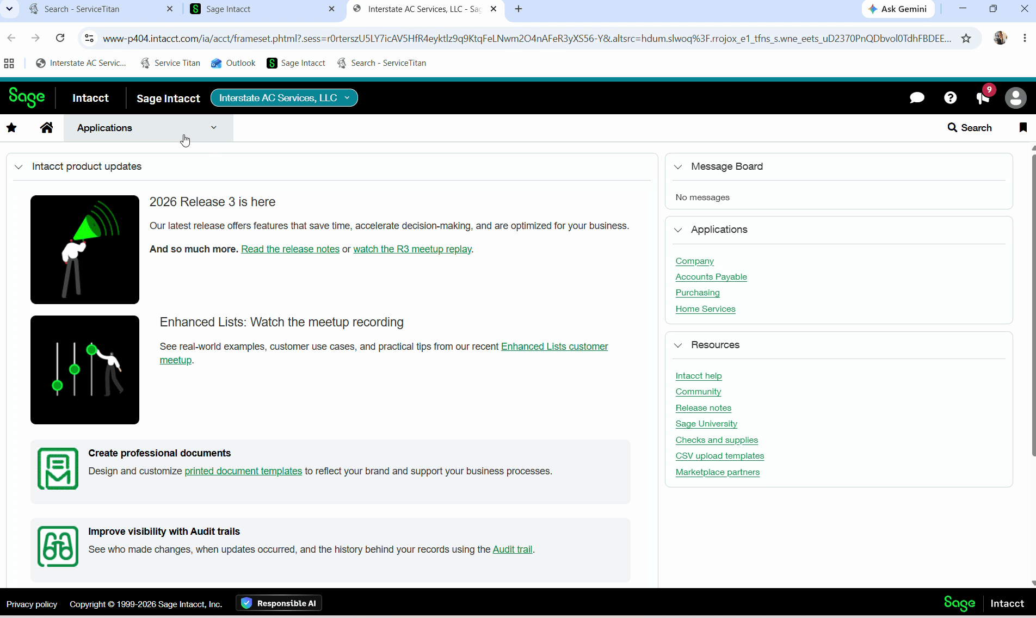Open a new browser tab

click(x=519, y=9)
